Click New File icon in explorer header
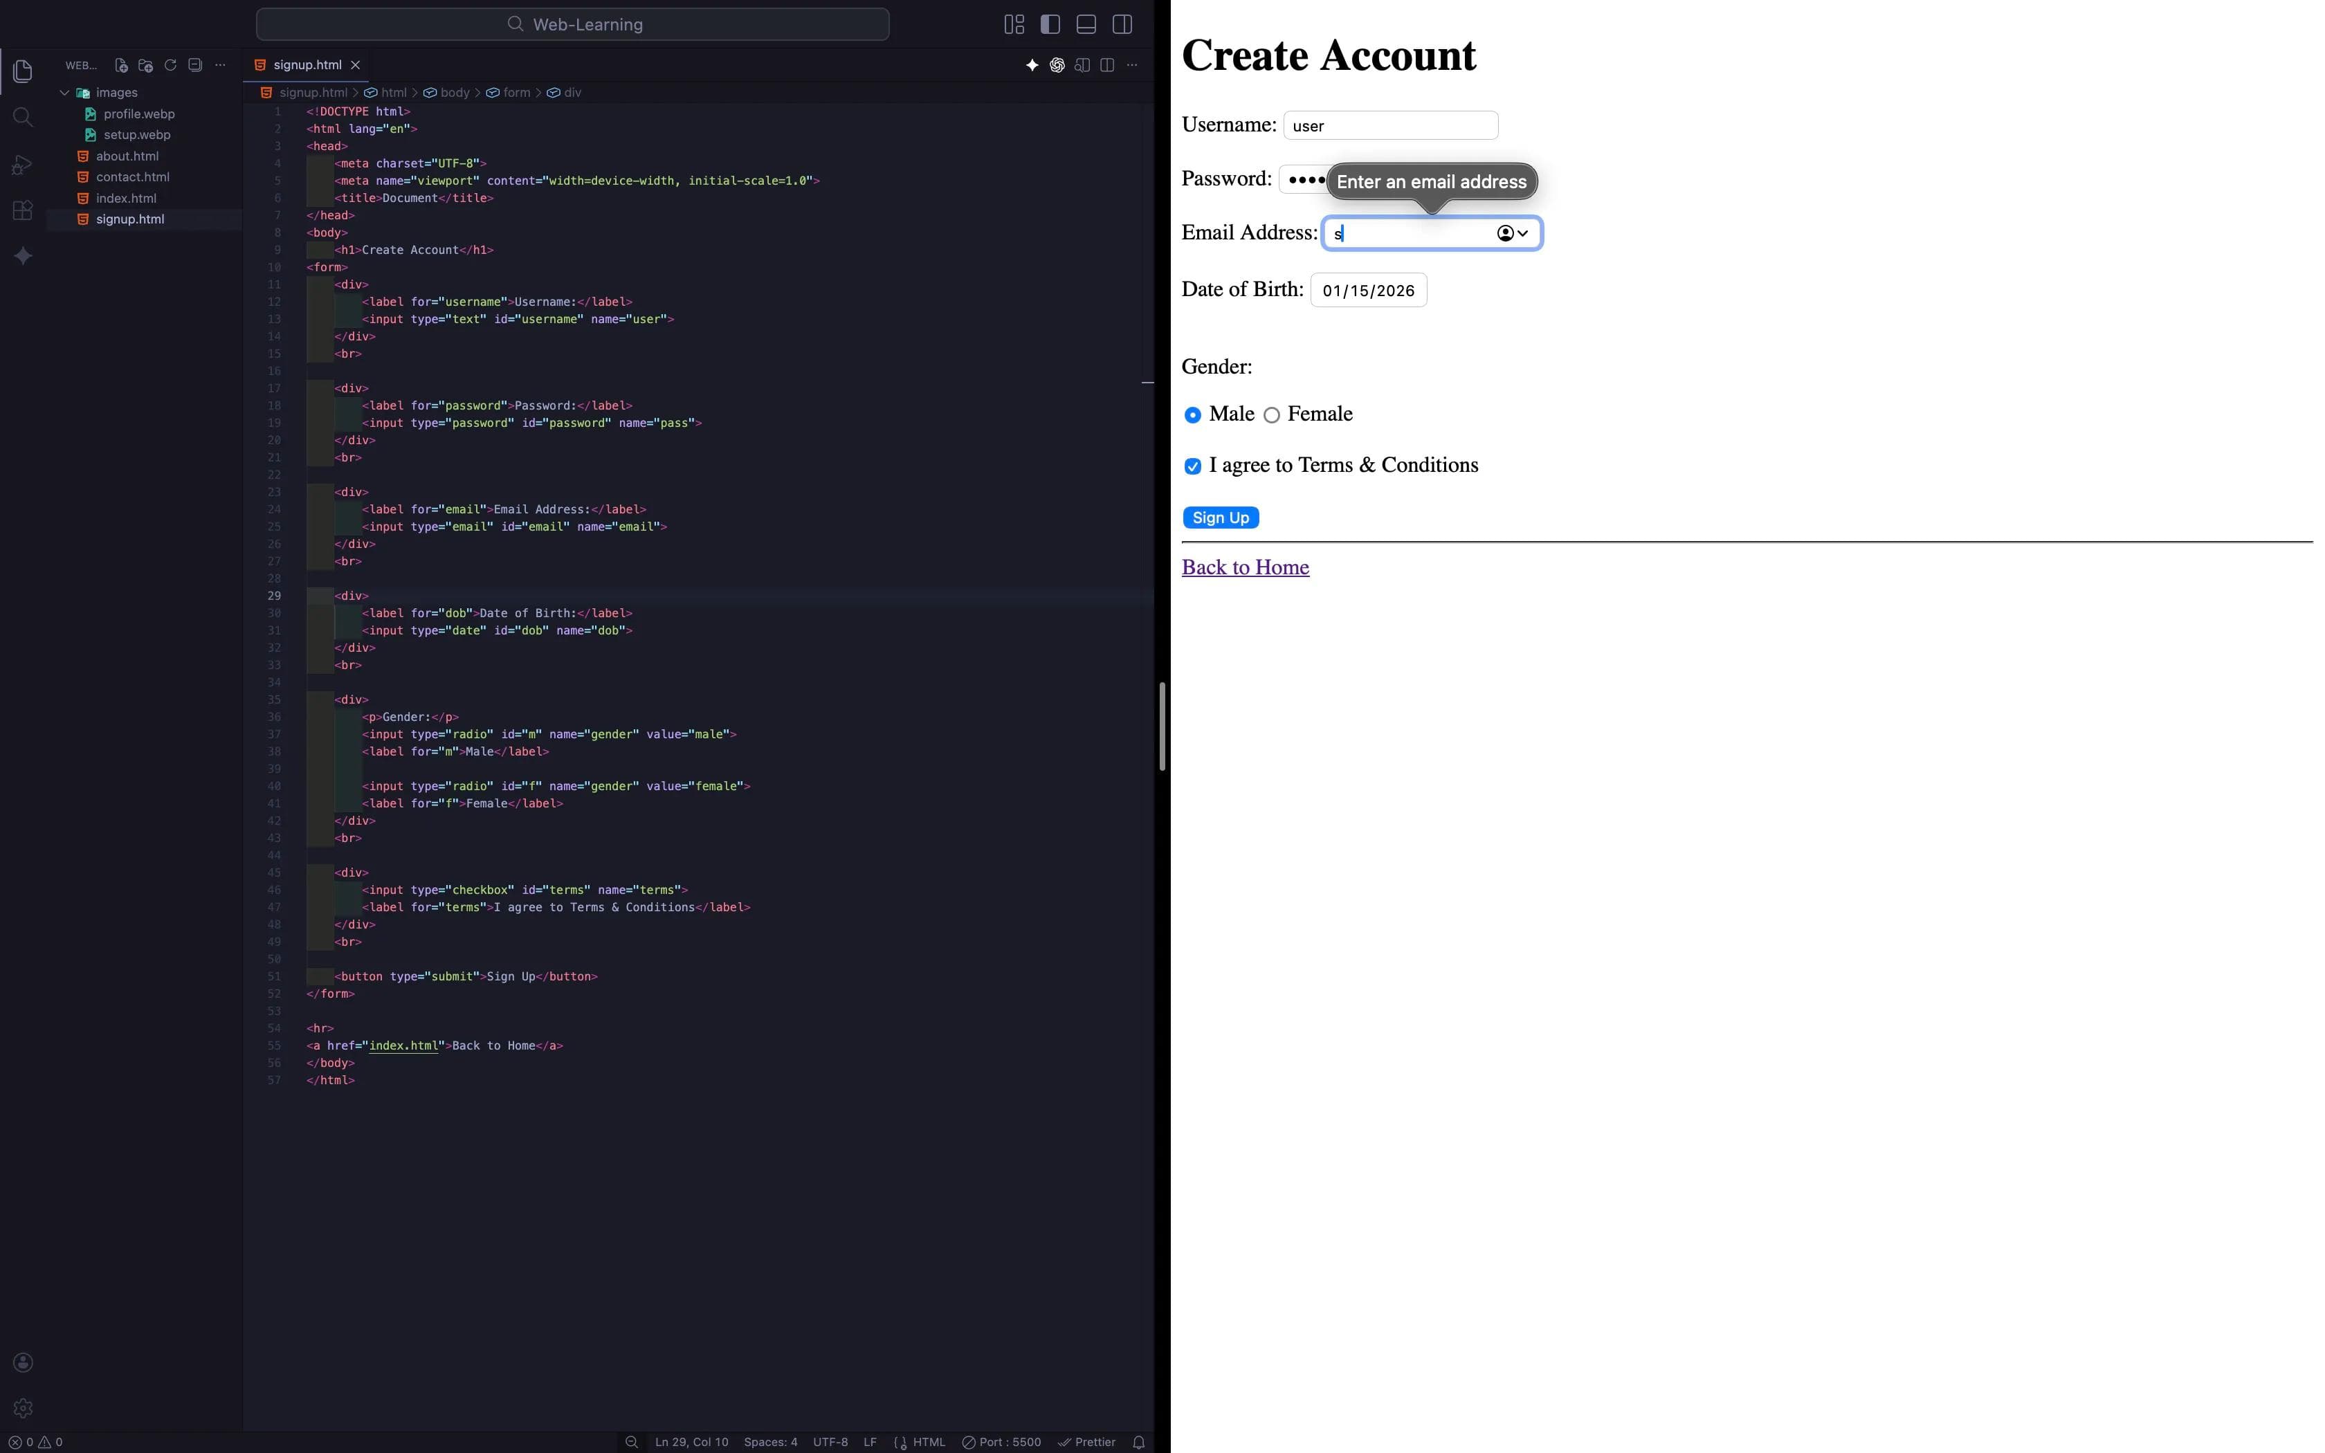The image size is (2325, 1453). click(121, 65)
